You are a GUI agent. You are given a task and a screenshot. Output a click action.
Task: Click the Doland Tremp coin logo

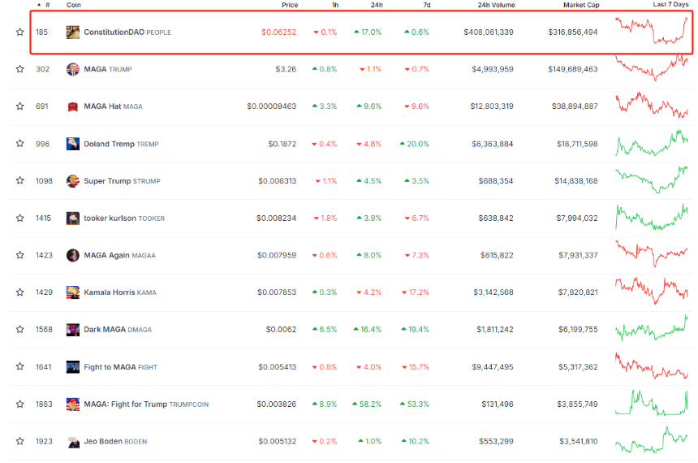click(72, 144)
